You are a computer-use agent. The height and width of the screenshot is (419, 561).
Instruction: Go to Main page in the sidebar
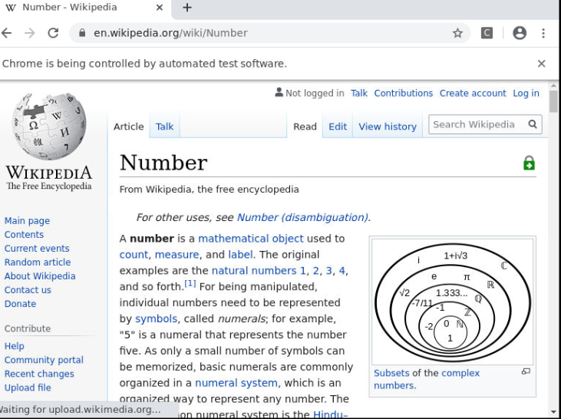27,220
